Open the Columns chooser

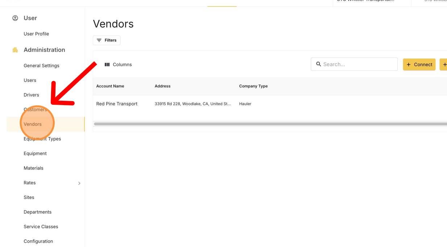click(118, 65)
